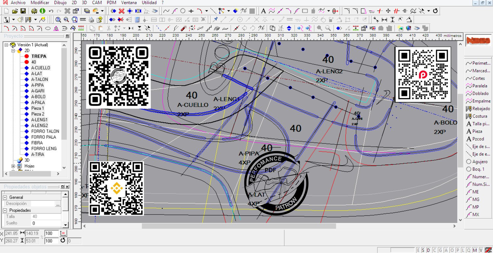Image resolution: width=493 pixels, height=253 pixels.
Task: Select the circle drawing tool
Action: (x=183, y=11)
